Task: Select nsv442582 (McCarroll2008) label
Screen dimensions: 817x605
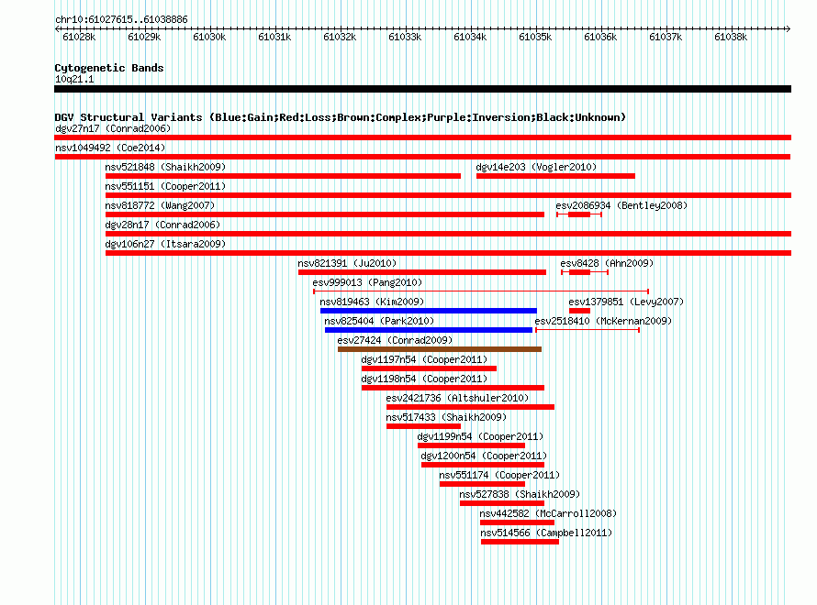Action: click(548, 513)
